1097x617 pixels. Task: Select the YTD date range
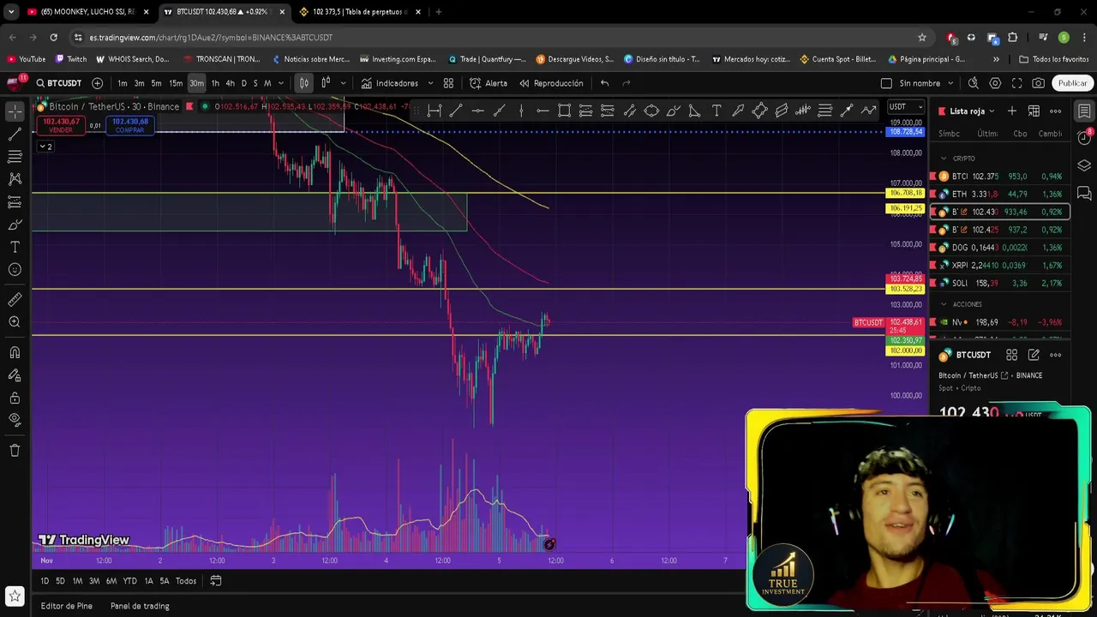coord(129,581)
